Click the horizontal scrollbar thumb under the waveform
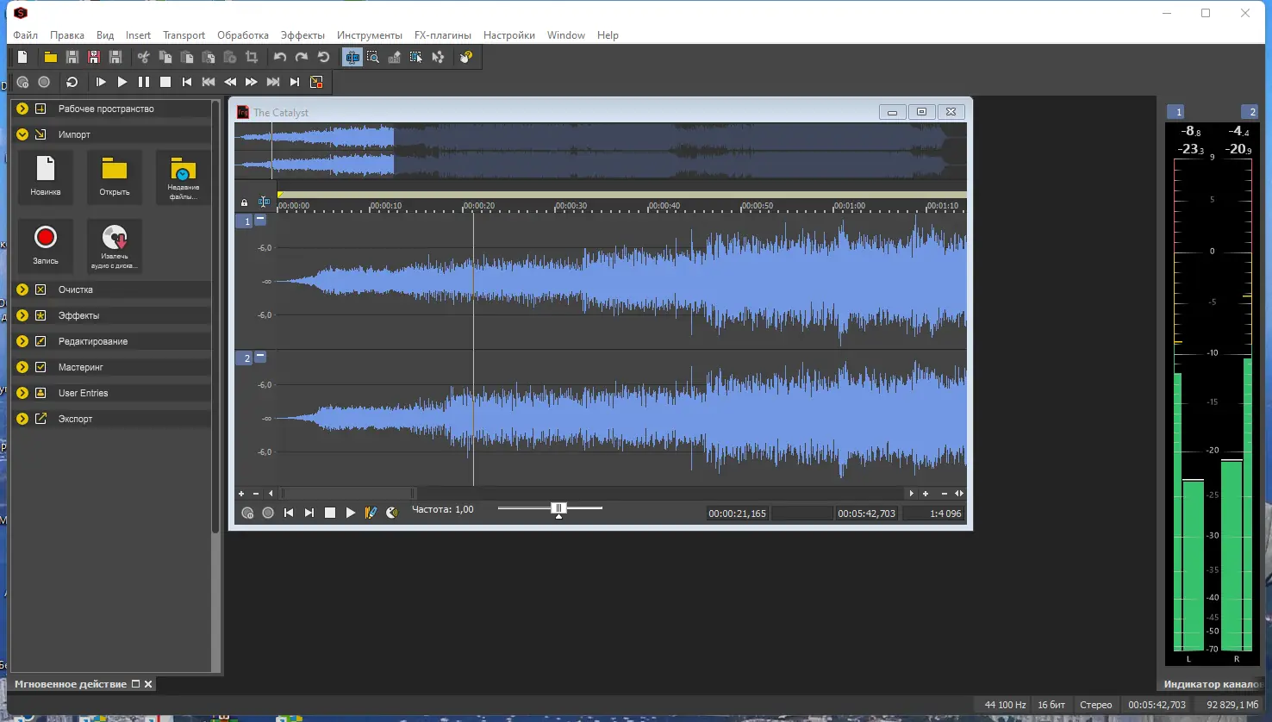 [x=348, y=494]
